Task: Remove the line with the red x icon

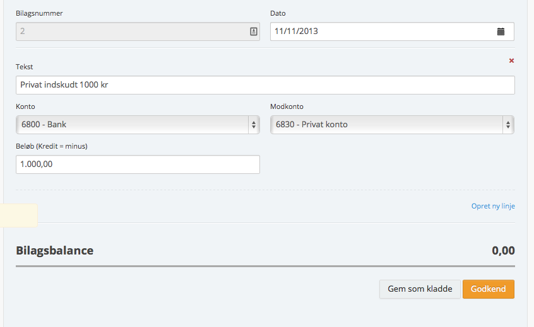Action: coord(511,60)
